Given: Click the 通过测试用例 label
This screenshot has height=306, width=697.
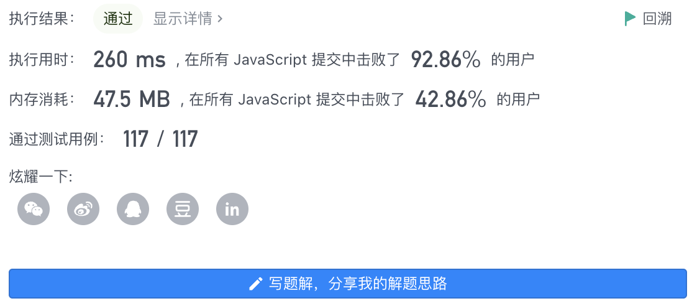Looking at the screenshot, I should pyautogui.click(x=57, y=139).
